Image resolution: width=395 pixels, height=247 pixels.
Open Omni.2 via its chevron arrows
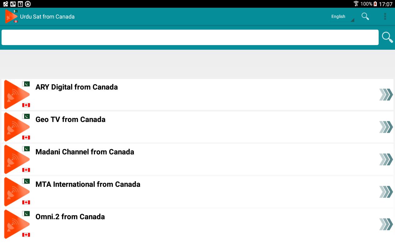386,224
